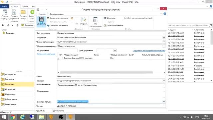This screenshot has height=120, width=213.
Task: Open the Исходящие navigation item
Action: pos(17,89)
